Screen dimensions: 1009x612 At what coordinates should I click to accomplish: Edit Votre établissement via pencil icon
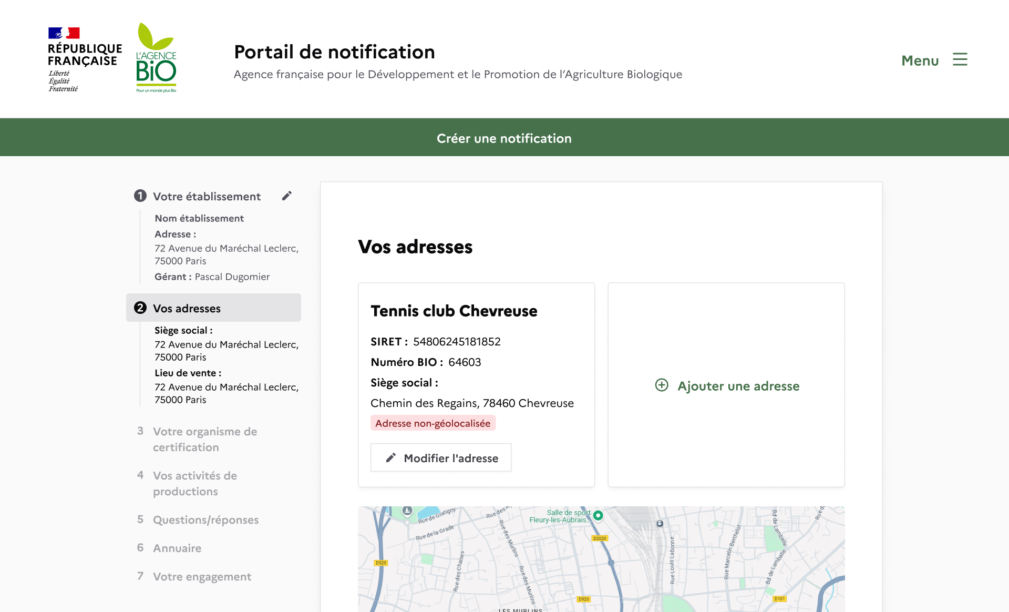coord(286,196)
